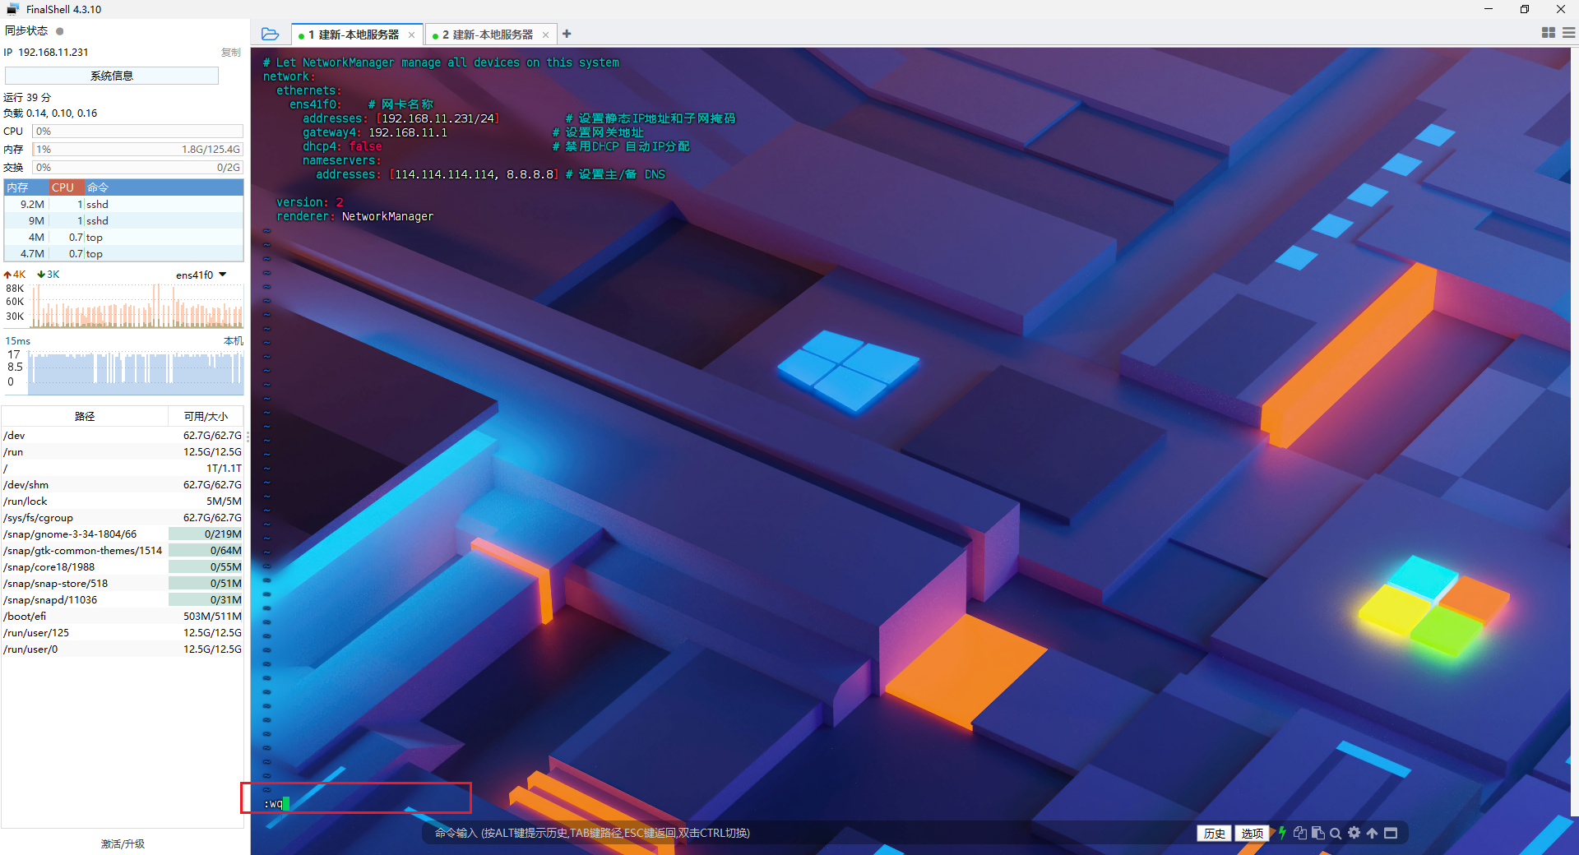Select the /run/user/125 disk row
The width and height of the screenshot is (1579, 855).
click(x=123, y=633)
